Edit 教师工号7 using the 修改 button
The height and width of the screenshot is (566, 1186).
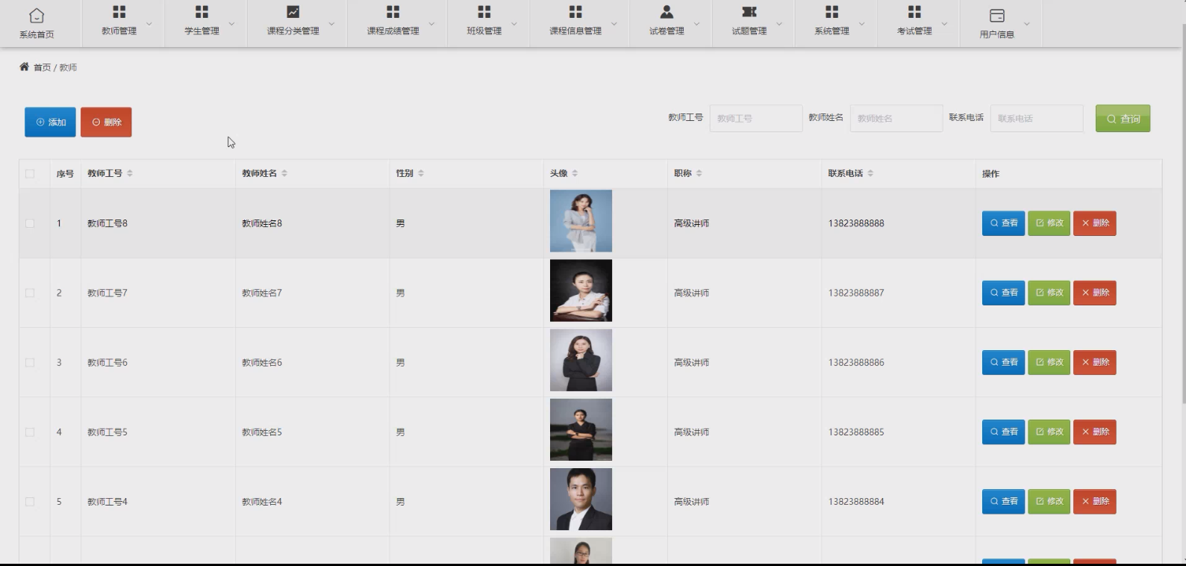point(1049,293)
